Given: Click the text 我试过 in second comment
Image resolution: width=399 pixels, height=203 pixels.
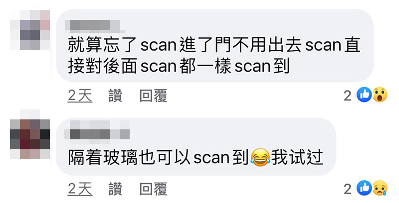Looking at the screenshot, I should pyautogui.click(x=297, y=158).
